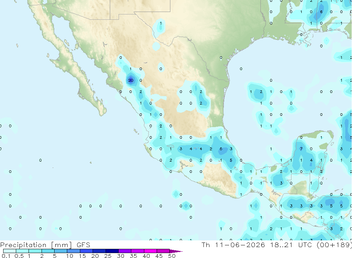The image size is (352, 258).
Task: Click the legend label '0.5'
Action: 19,256
